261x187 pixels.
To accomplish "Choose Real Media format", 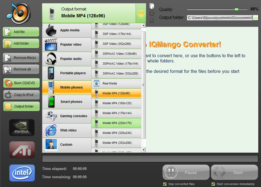I will pyautogui.click(x=116, y=84).
